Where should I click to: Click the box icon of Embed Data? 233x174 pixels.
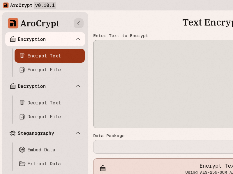pos(22,150)
